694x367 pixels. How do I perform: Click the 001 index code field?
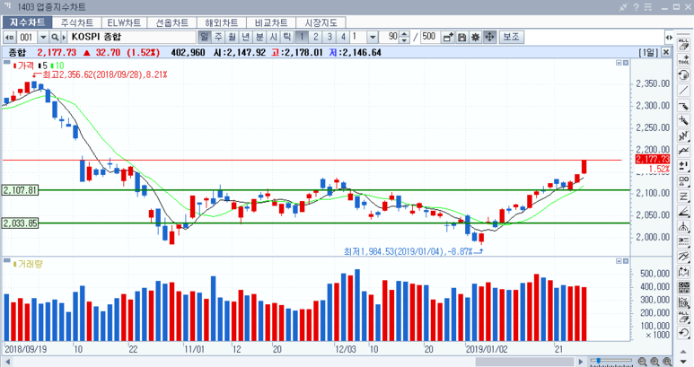point(27,37)
